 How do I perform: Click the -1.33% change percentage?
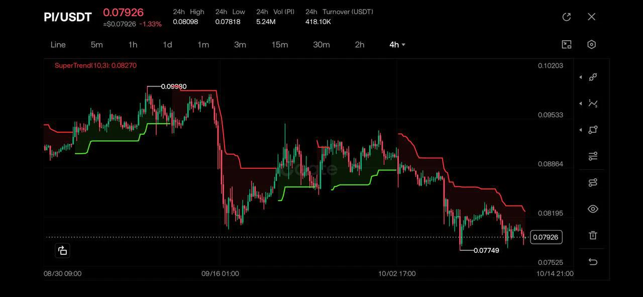[150, 24]
